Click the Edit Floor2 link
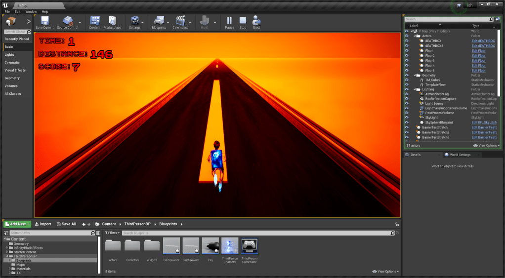The image size is (505, 278). tap(478, 56)
